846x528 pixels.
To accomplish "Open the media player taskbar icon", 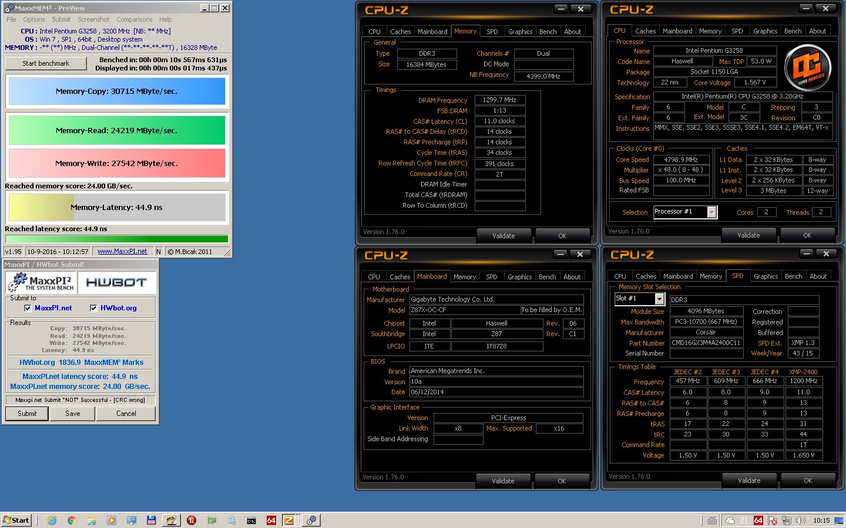I will point(112,520).
